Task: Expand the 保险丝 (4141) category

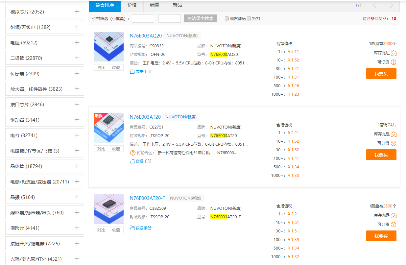Action: (77, 228)
